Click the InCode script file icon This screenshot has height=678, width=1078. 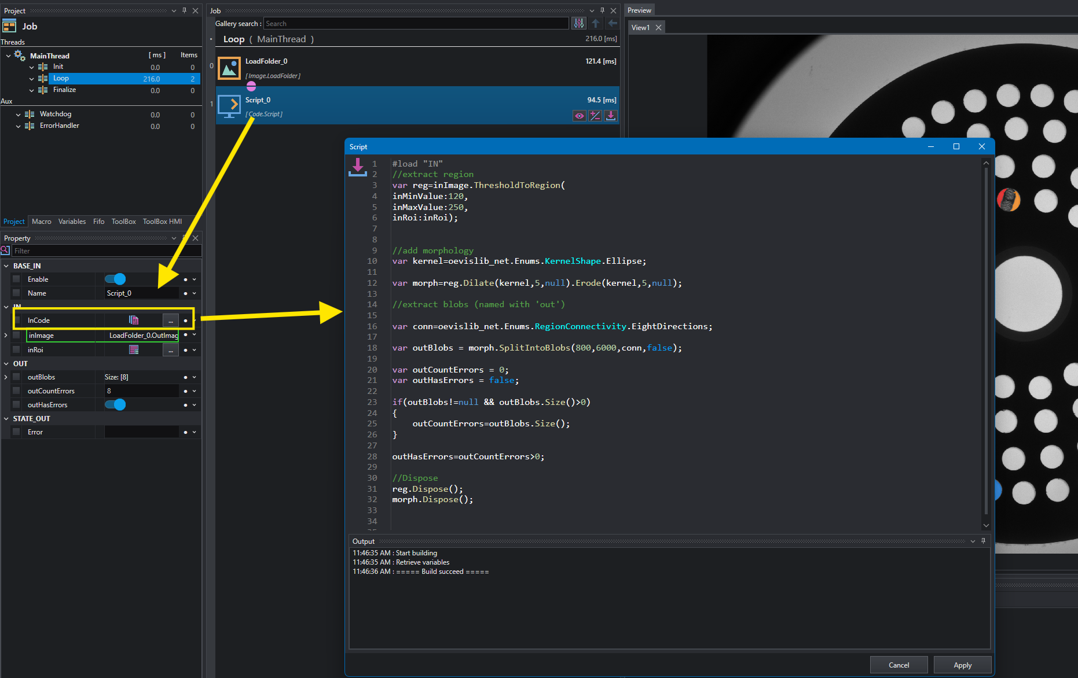[x=134, y=320]
